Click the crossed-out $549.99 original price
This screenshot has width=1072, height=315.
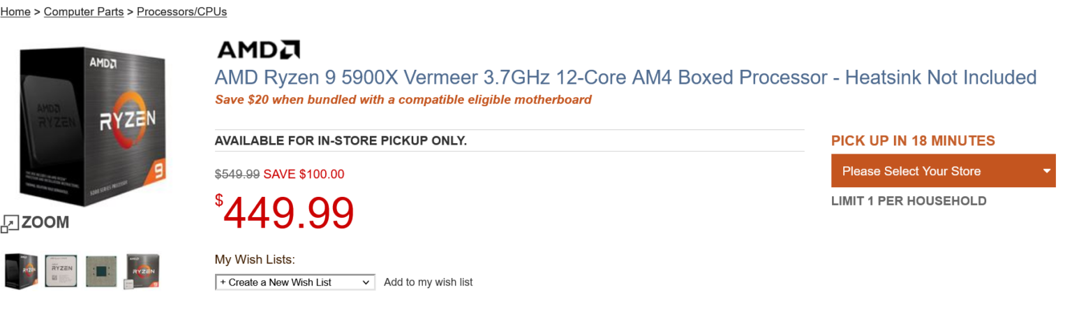point(237,174)
